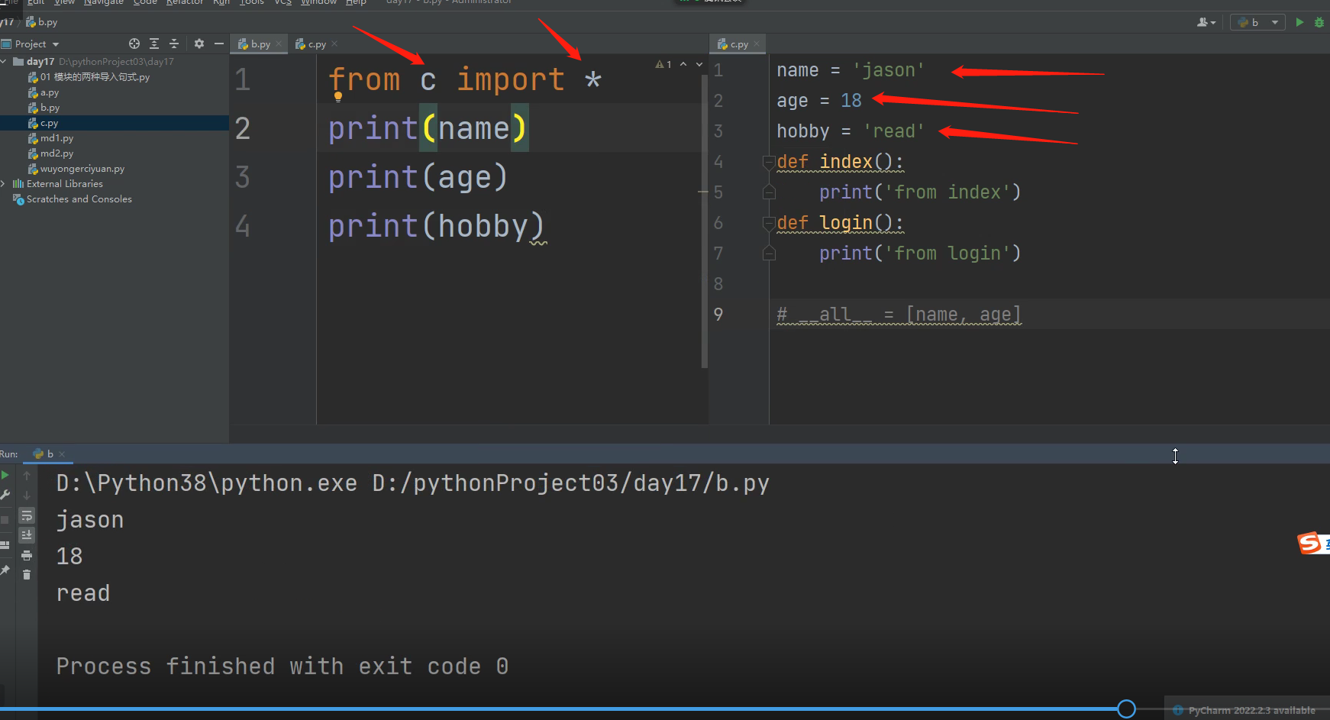Open the Navigate menu

tap(104, 2)
